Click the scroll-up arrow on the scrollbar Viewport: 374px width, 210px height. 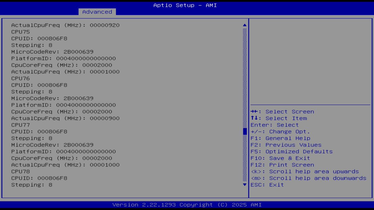click(x=245, y=25)
